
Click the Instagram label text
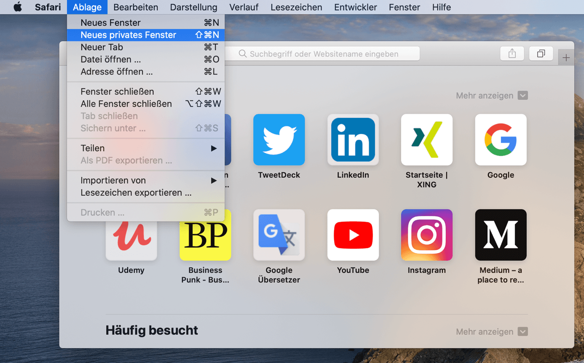click(x=427, y=270)
